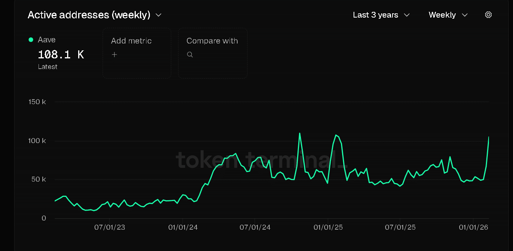This screenshot has width=513, height=251.
Task: Click the 01/01/26 date axis label
Action: (473, 227)
